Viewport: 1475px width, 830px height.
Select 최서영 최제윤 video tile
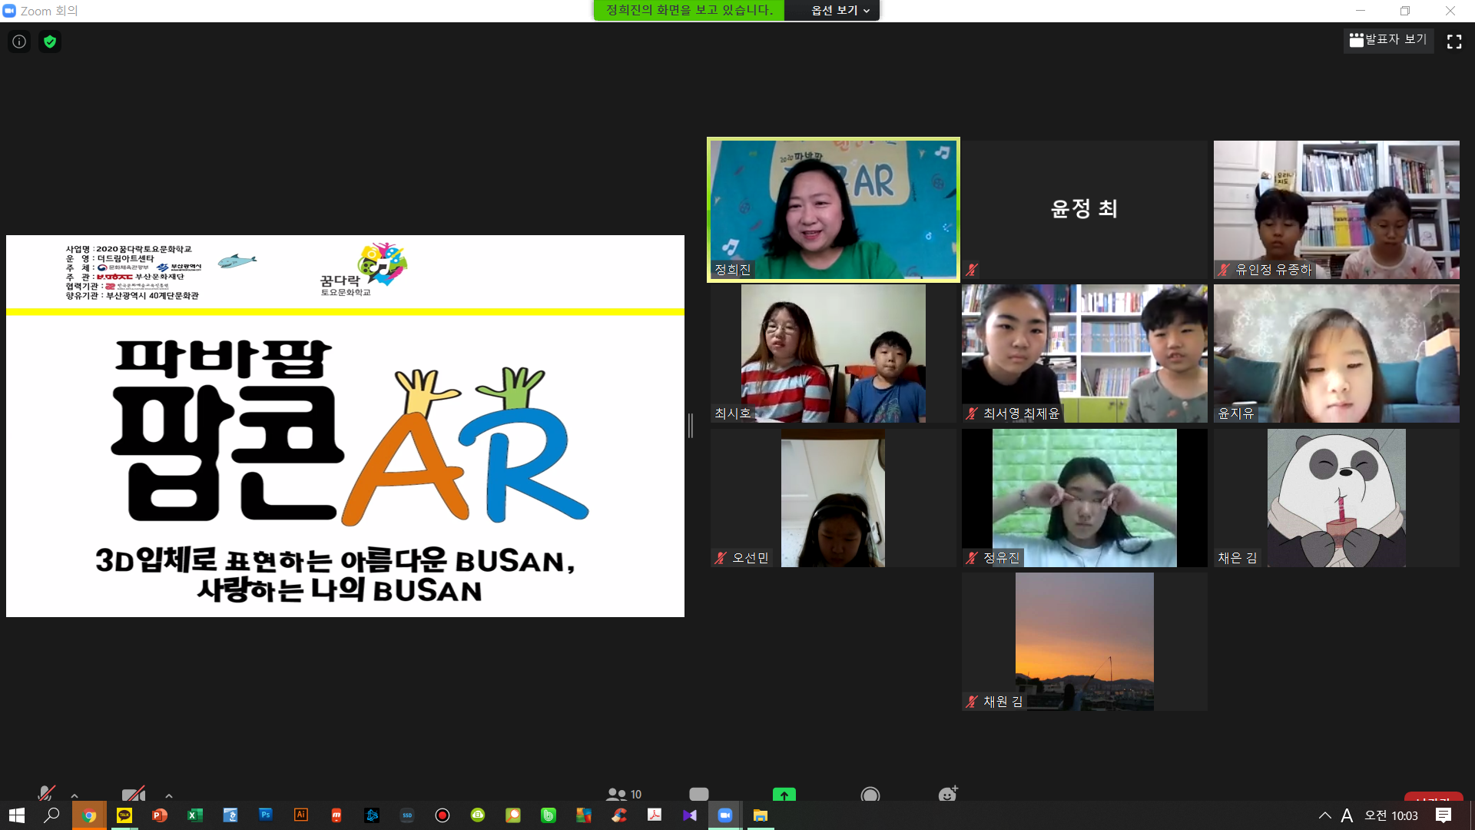coord(1084,354)
